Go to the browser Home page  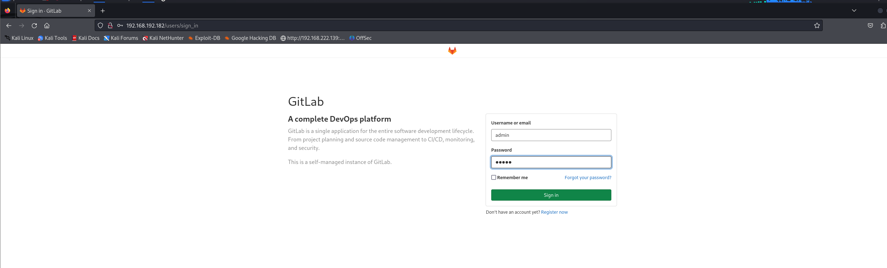[x=47, y=26]
